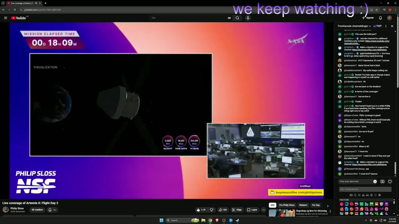Close the live chat panel
The width and height of the screenshot is (399, 224).
[x=392, y=26]
